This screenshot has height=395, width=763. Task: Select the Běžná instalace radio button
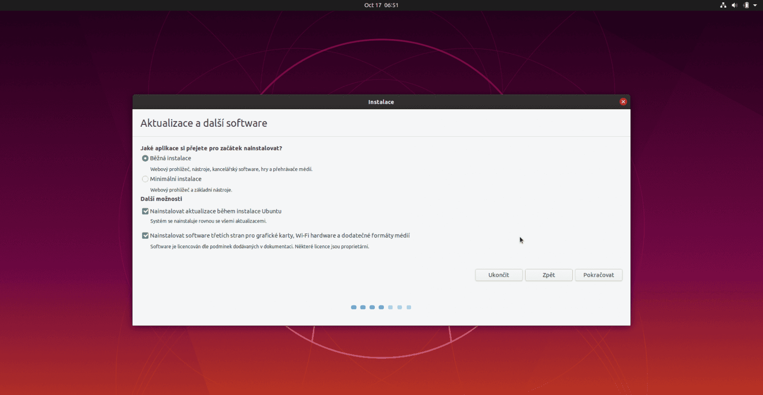[145, 158]
